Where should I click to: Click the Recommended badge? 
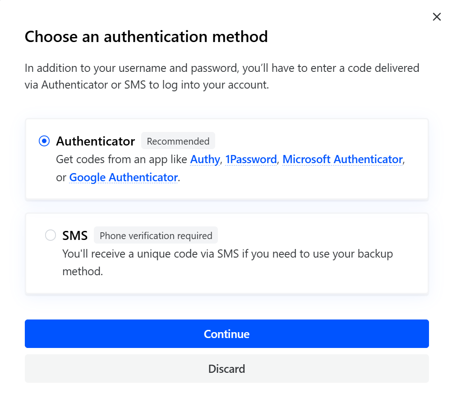[x=178, y=141]
